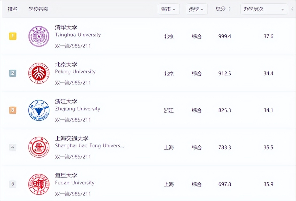Screen dimensions: 296x201
Task: Click the Fudan University logo
Action: 39,184
